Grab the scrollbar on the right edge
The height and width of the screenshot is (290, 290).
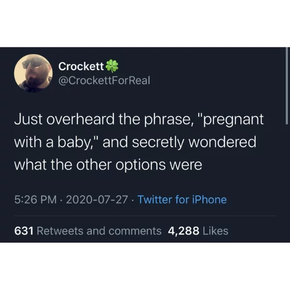click(x=287, y=86)
